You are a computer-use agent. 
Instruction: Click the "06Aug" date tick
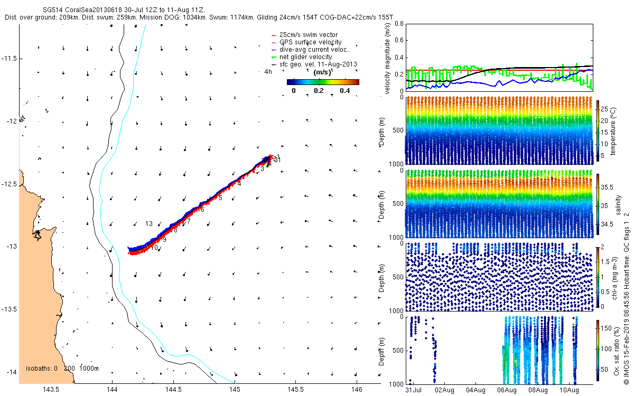point(506,390)
